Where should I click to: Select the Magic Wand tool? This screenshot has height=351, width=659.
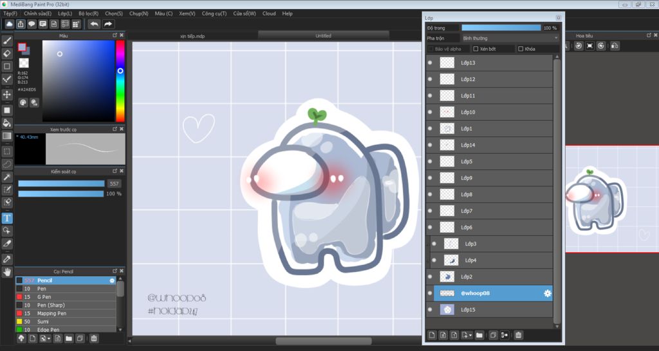click(x=6, y=177)
